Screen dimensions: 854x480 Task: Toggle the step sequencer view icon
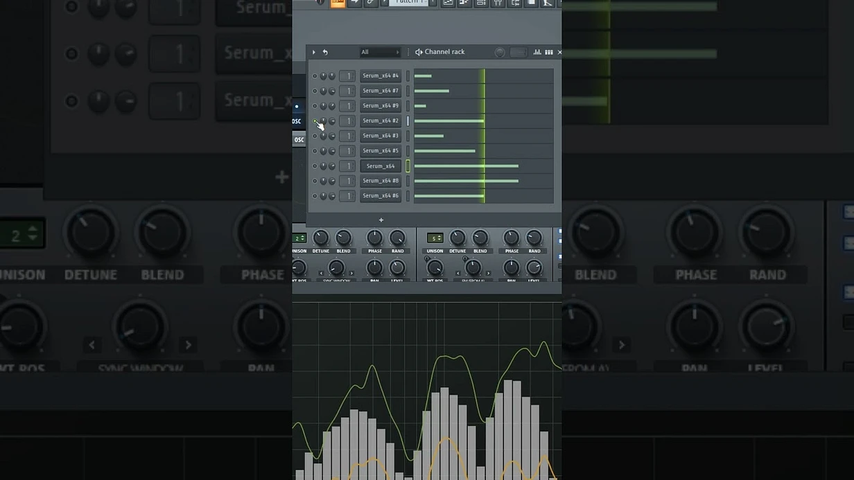click(549, 52)
